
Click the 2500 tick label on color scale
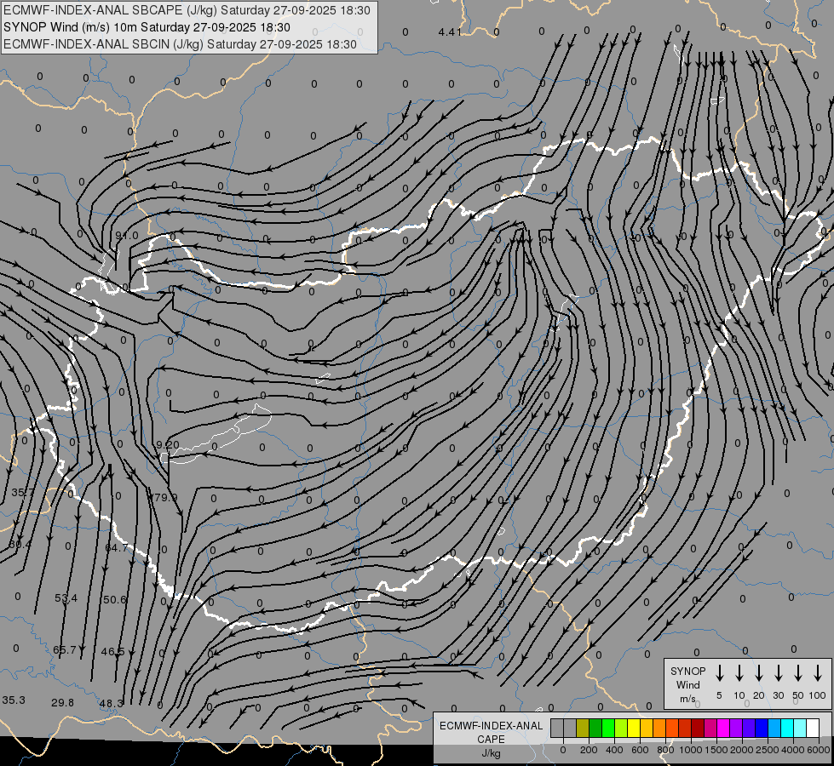coord(768,750)
